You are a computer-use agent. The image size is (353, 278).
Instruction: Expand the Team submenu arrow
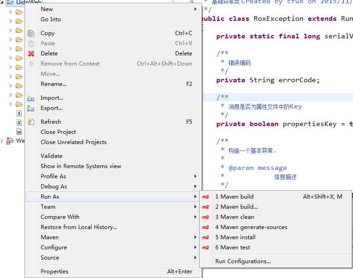195,207
